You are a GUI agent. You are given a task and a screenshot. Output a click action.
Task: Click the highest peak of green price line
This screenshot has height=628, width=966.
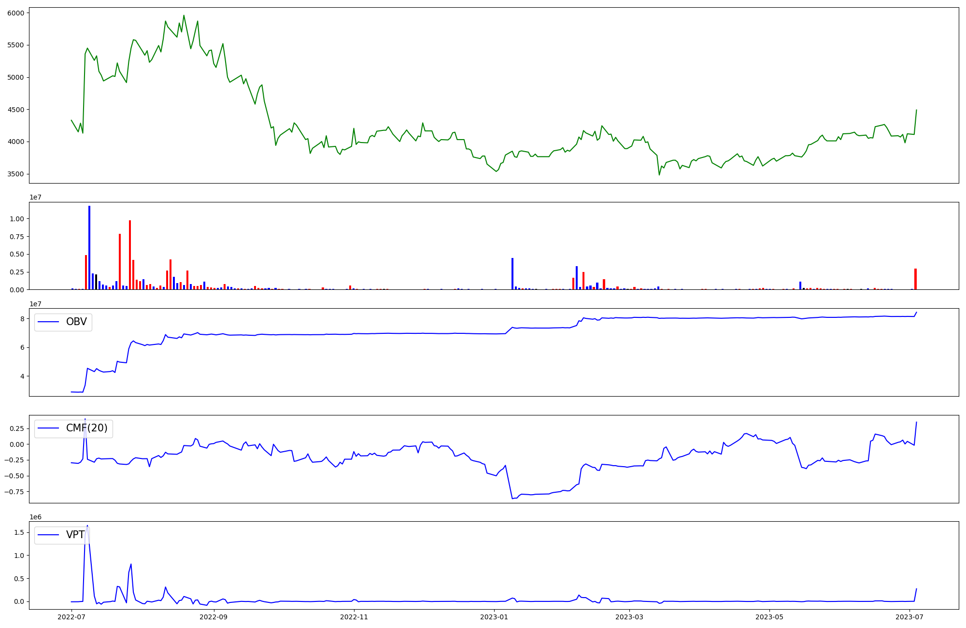pyautogui.click(x=184, y=15)
